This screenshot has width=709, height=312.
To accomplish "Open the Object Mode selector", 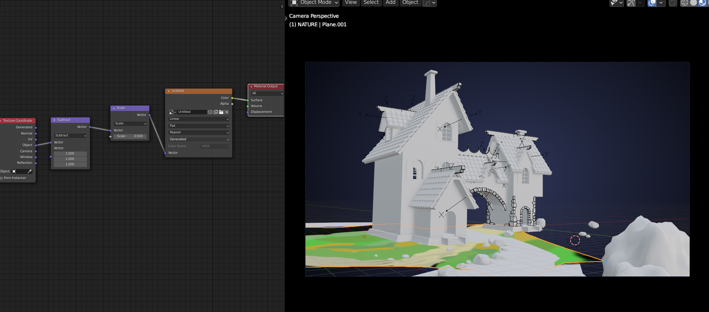I will [x=314, y=3].
